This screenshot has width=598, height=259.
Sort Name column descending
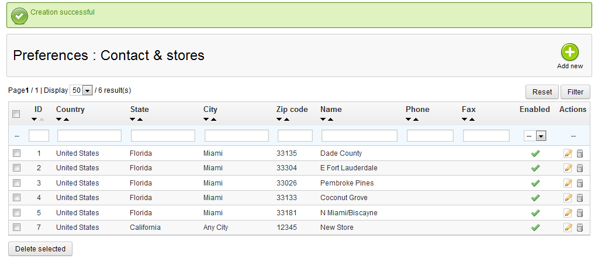[323, 120]
